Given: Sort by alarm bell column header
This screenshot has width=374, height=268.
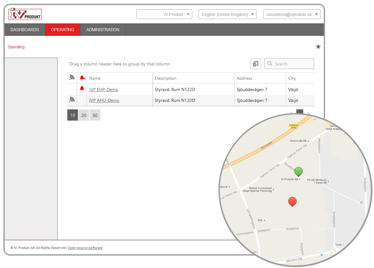Looking at the screenshot, I should coord(82,78).
